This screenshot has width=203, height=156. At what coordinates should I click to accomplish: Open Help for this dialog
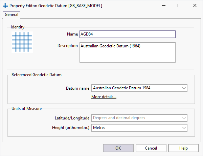[x=183, y=148]
